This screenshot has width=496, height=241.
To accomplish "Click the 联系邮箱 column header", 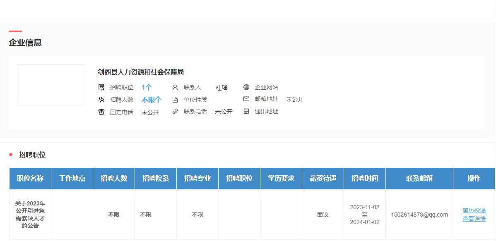I will [419, 178].
